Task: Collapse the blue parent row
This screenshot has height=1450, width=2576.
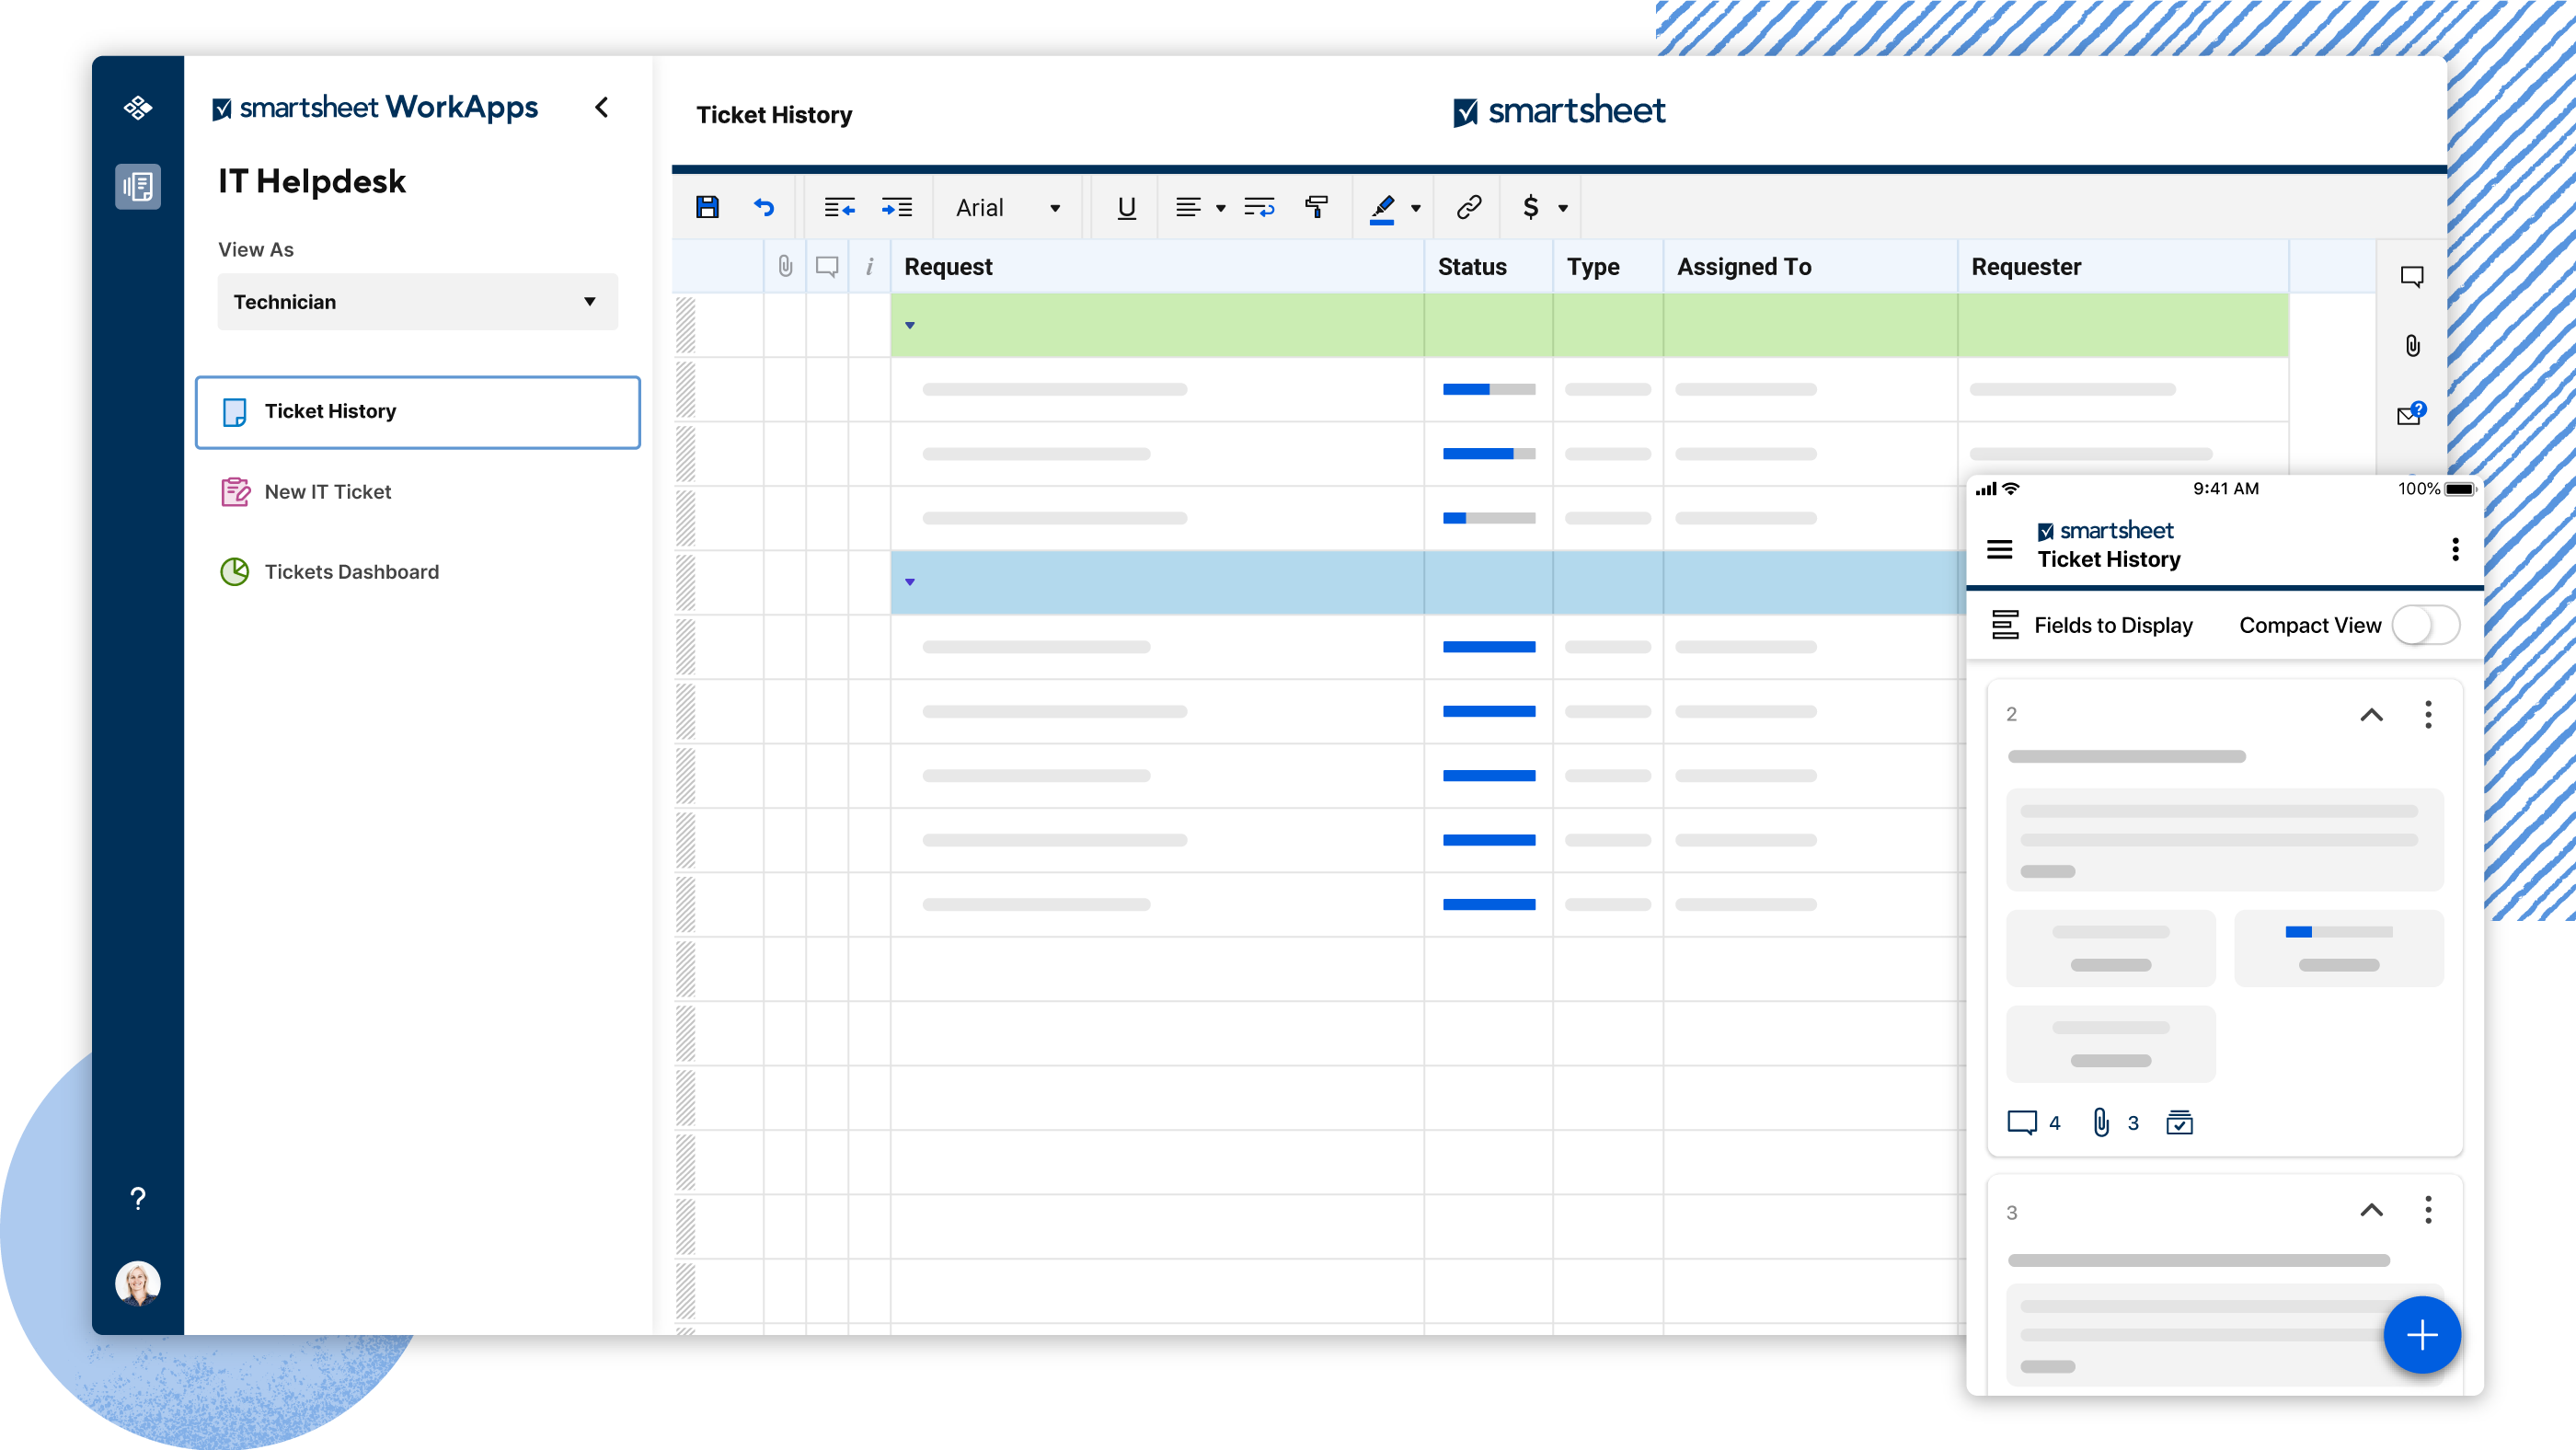Action: pyautogui.click(x=910, y=582)
